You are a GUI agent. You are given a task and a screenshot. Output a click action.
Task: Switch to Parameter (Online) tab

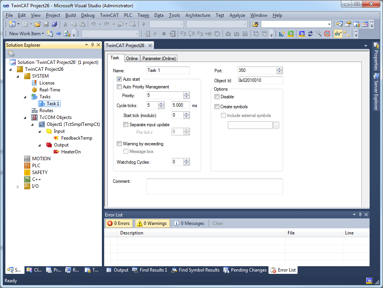point(159,58)
